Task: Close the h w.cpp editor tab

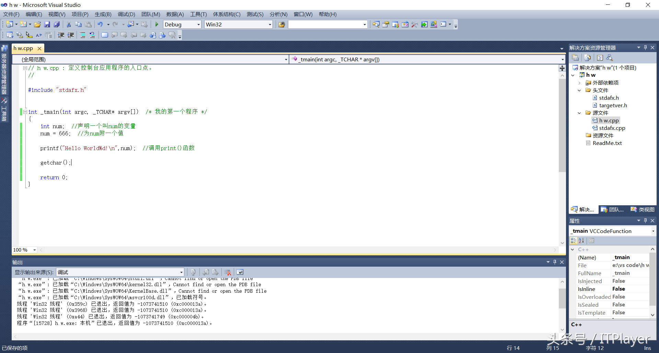Action: click(39, 49)
